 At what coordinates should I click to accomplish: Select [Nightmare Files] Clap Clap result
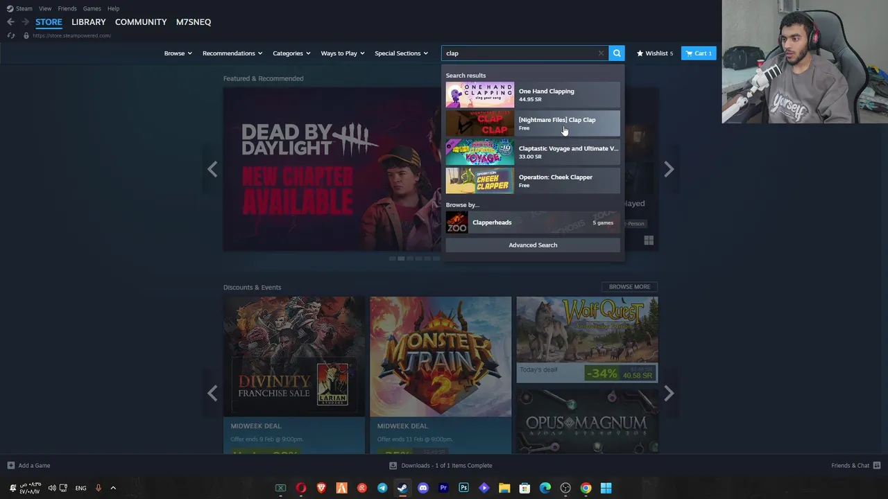(533, 123)
